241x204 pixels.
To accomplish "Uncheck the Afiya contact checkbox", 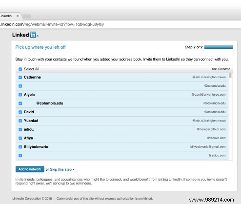I will pyautogui.click(x=20, y=138).
